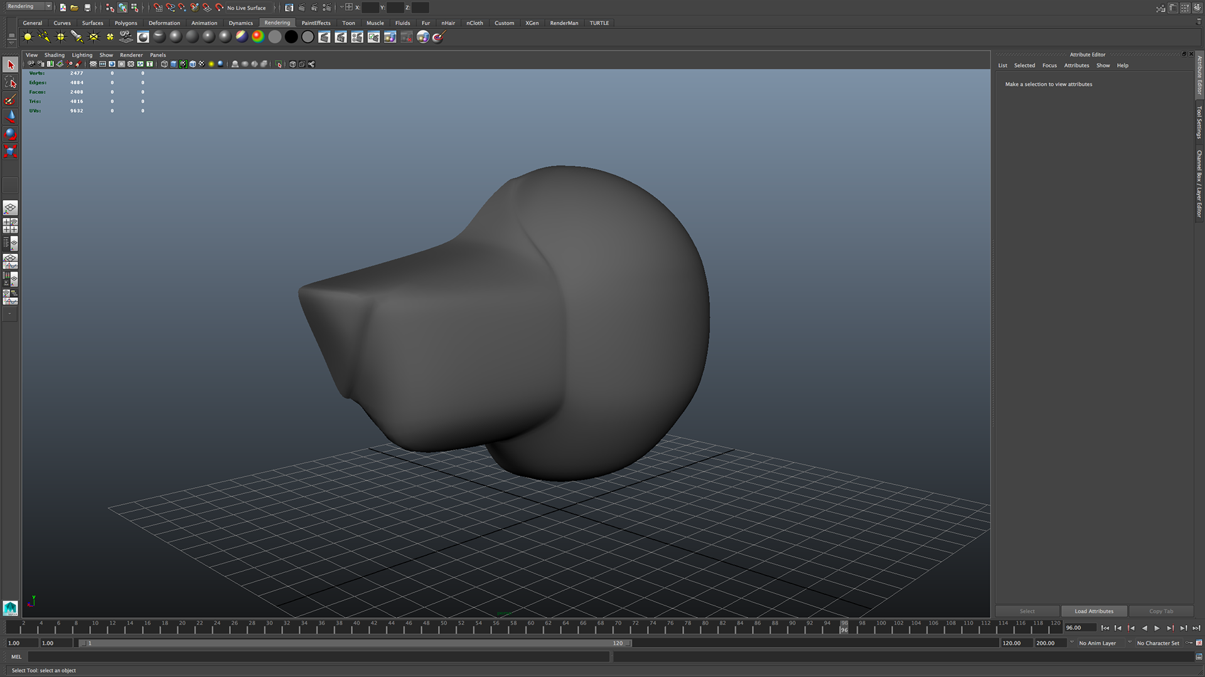1205x677 pixels.
Task: Click the Scale tool in toolbox
Action: click(10, 151)
